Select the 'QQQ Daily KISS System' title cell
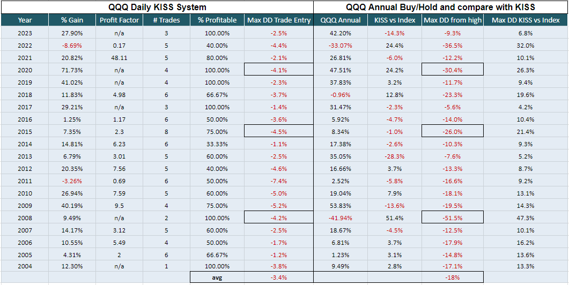 pos(157,7)
